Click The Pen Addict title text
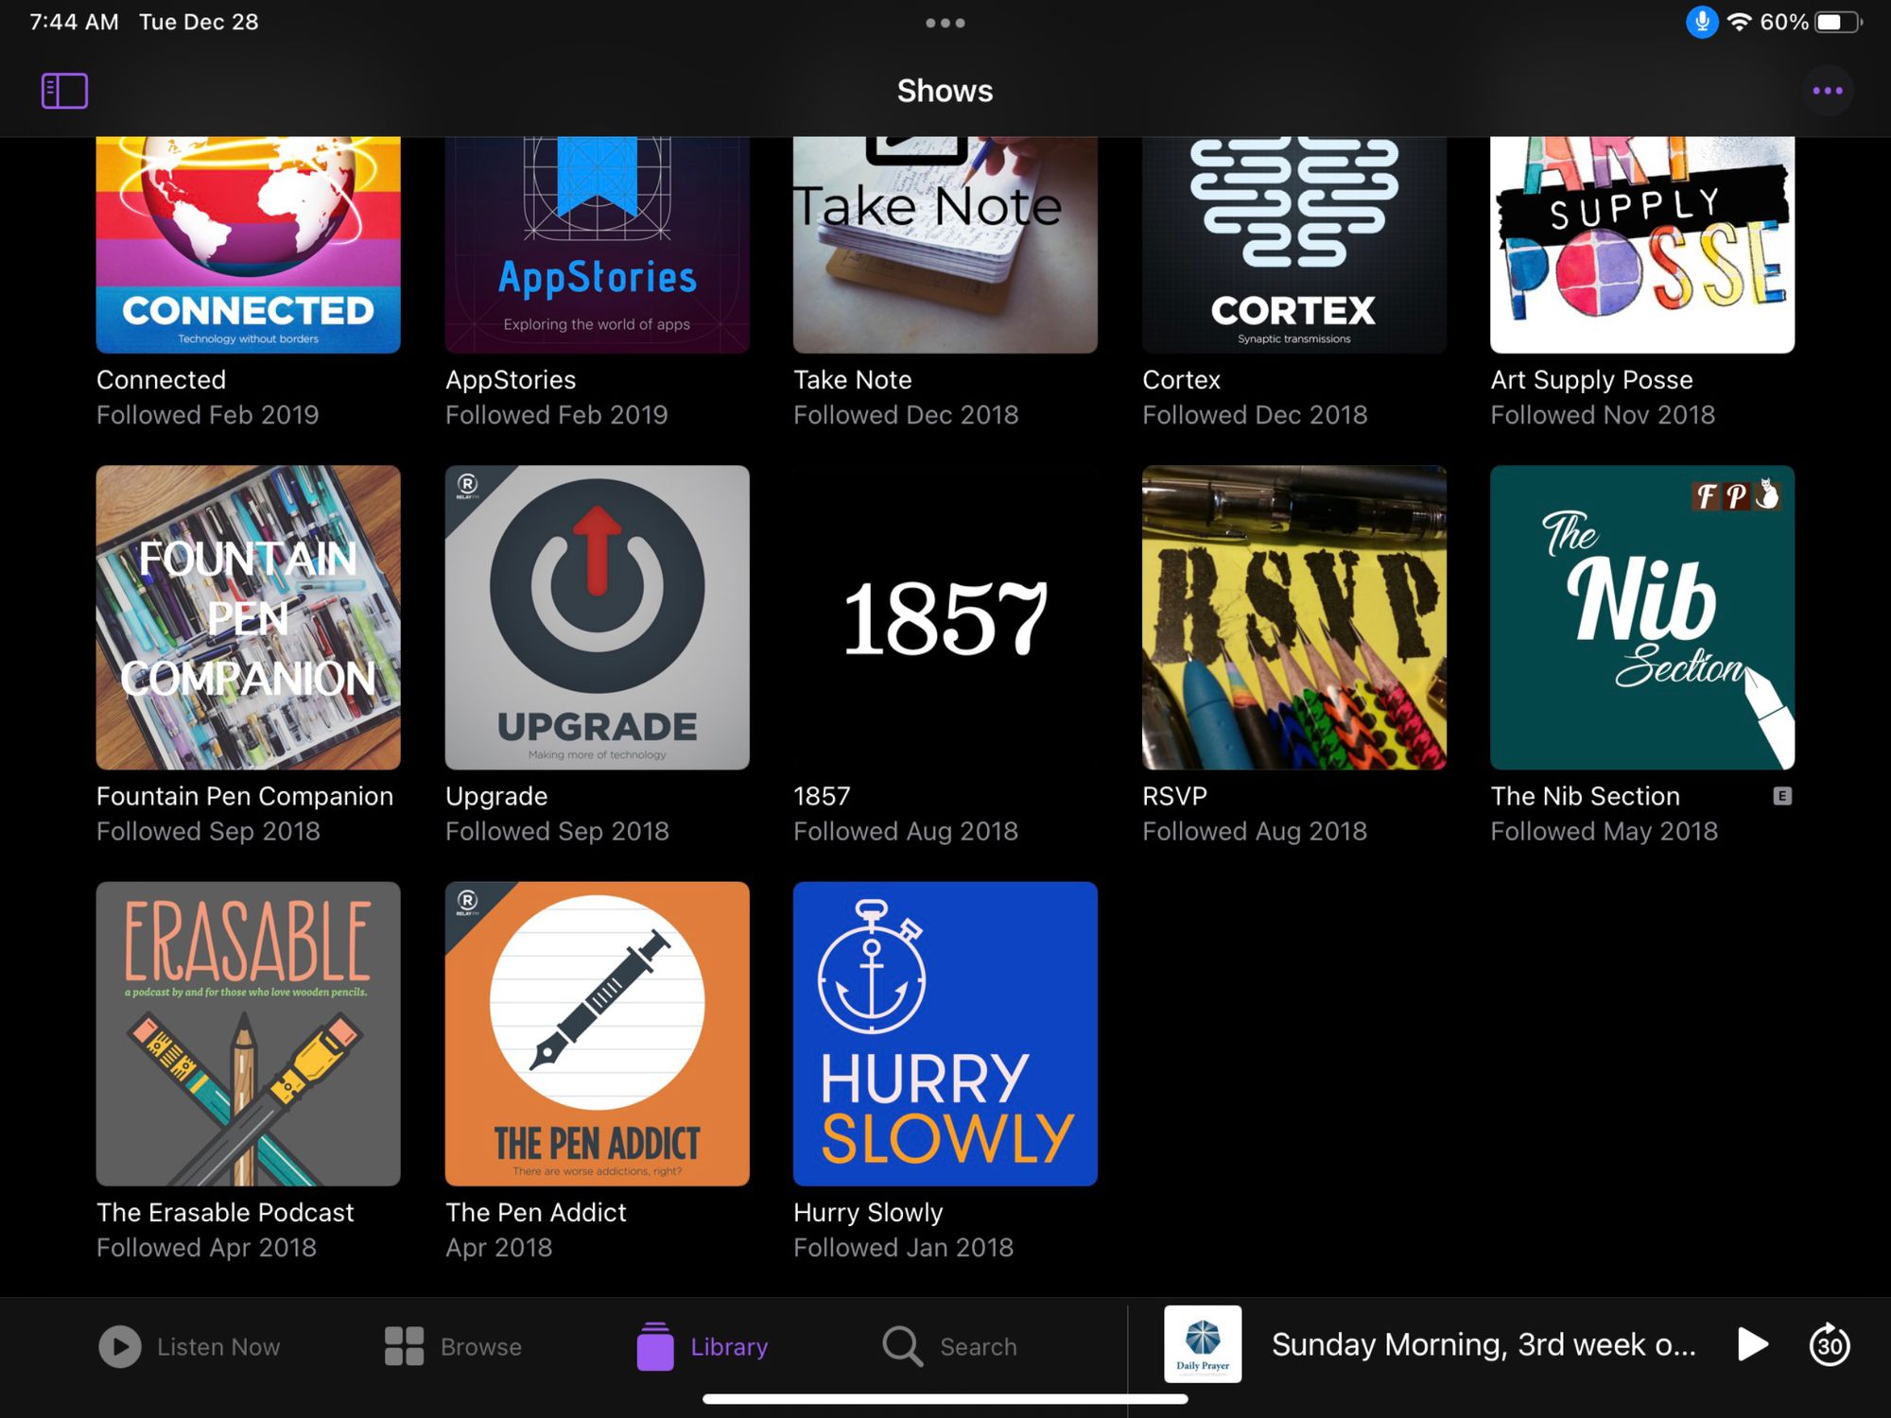 pyautogui.click(x=535, y=1213)
